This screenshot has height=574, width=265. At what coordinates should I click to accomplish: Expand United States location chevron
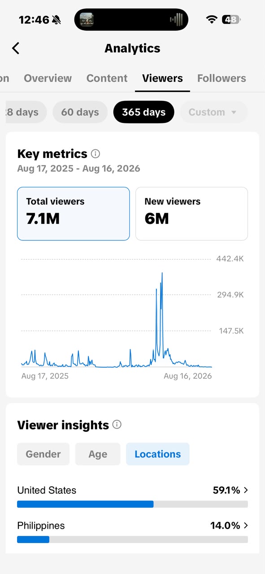(x=246, y=490)
